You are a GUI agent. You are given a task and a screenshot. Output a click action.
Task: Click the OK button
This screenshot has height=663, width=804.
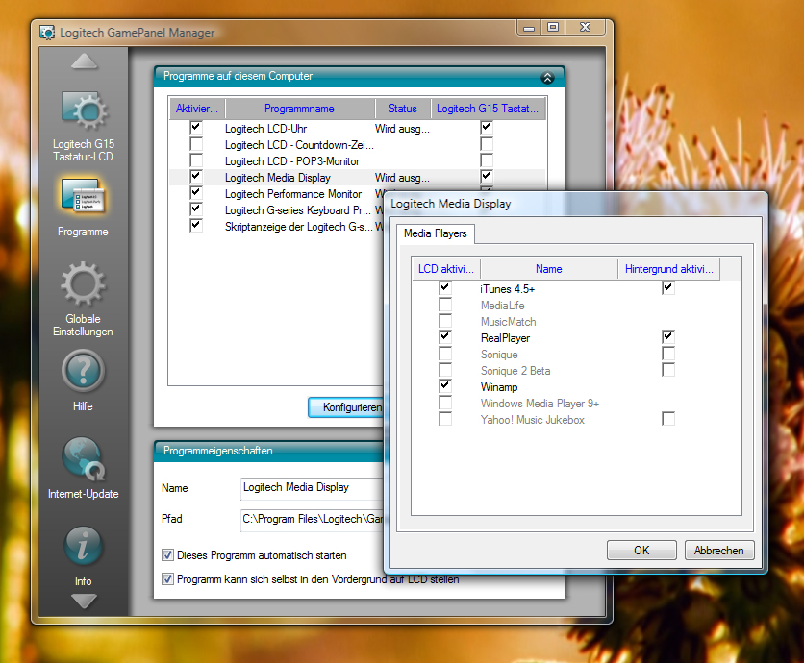coord(641,551)
